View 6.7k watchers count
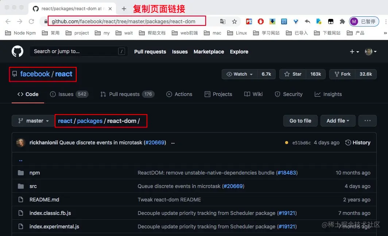Image resolution: width=388 pixels, height=236 pixels. point(266,74)
